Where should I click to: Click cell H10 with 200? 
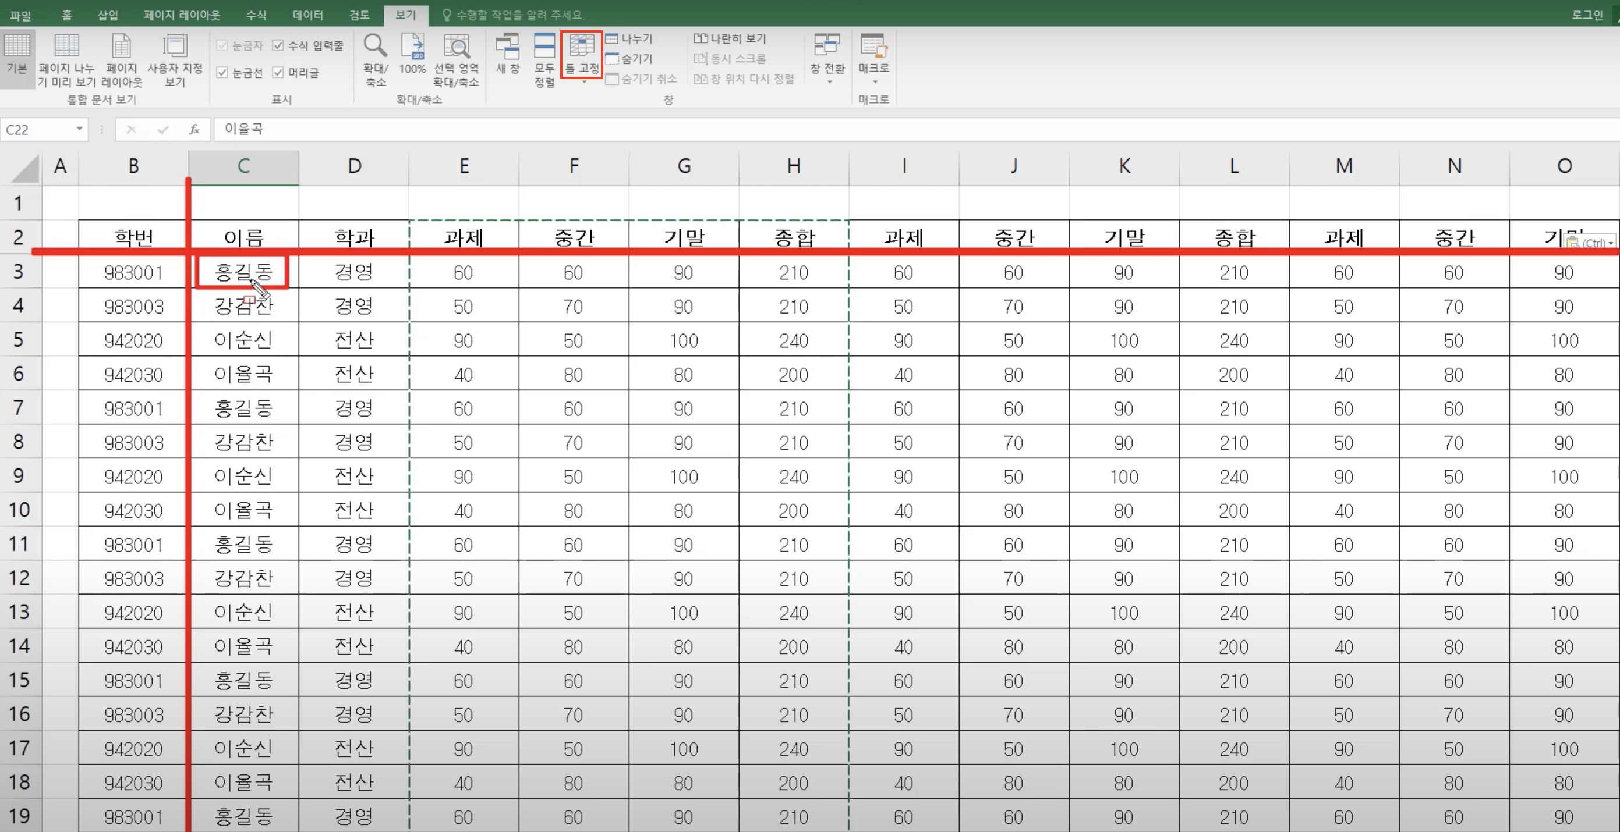point(794,510)
